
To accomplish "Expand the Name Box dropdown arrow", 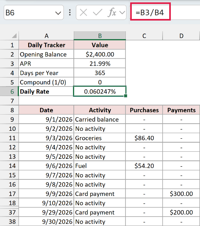I will 58,13.
